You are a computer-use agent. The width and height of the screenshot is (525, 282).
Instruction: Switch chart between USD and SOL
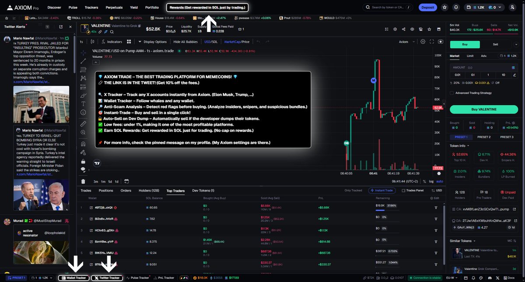[210, 42]
